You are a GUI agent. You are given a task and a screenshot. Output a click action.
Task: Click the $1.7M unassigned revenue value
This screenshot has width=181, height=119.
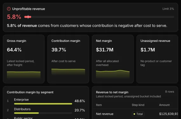click(148, 50)
